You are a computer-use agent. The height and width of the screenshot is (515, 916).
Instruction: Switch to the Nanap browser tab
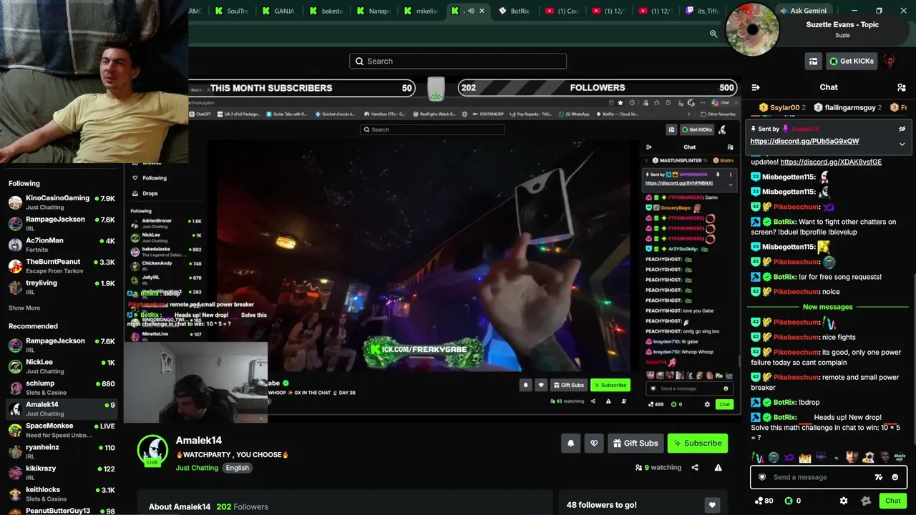pyautogui.click(x=374, y=11)
